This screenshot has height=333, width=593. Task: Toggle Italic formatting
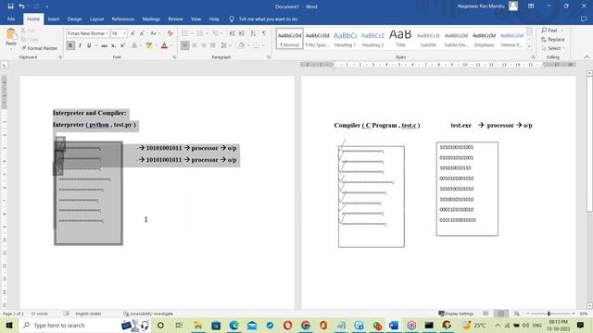[x=80, y=45]
